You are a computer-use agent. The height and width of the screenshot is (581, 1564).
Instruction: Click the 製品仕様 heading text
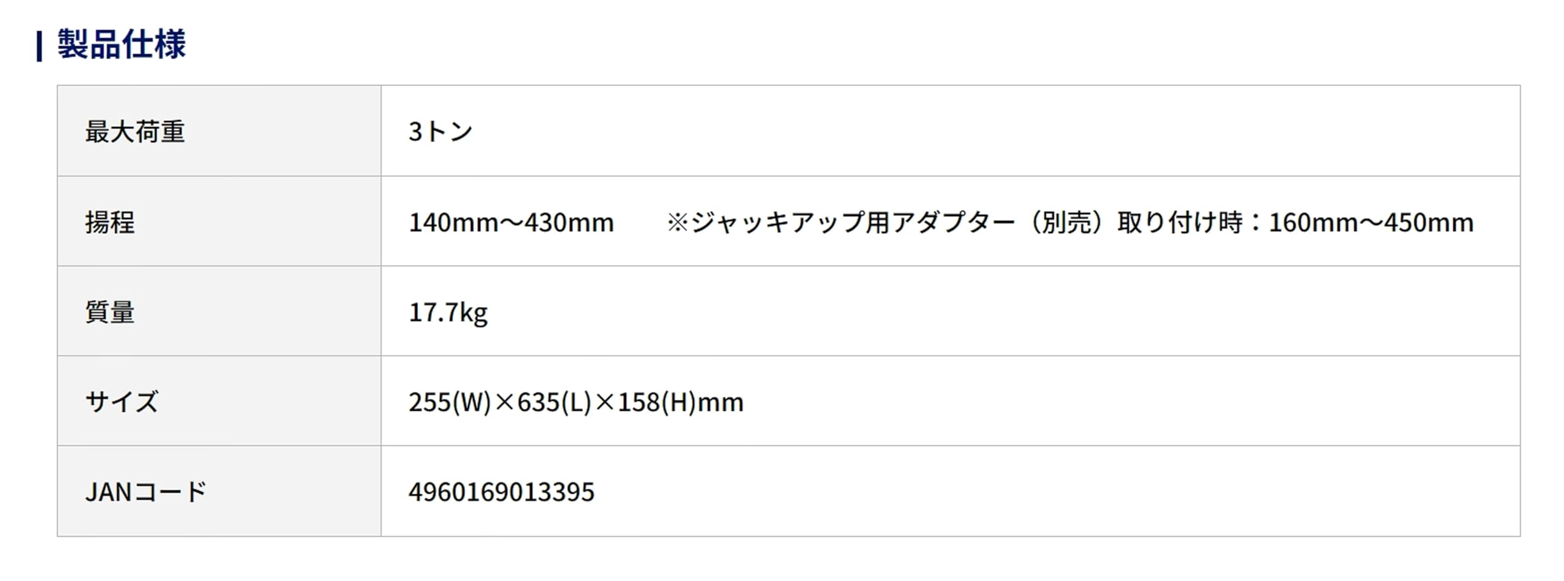(122, 45)
